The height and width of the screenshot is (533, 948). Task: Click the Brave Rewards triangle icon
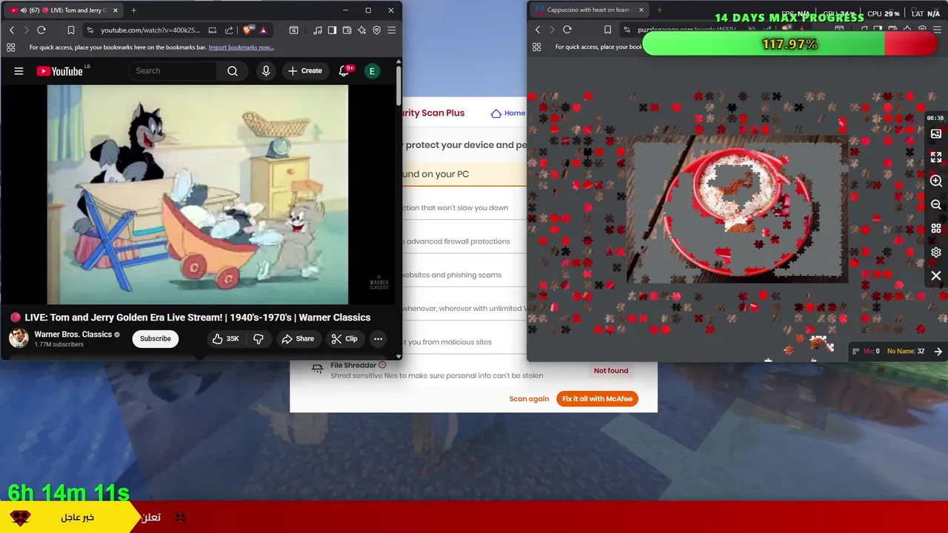[x=263, y=30]
